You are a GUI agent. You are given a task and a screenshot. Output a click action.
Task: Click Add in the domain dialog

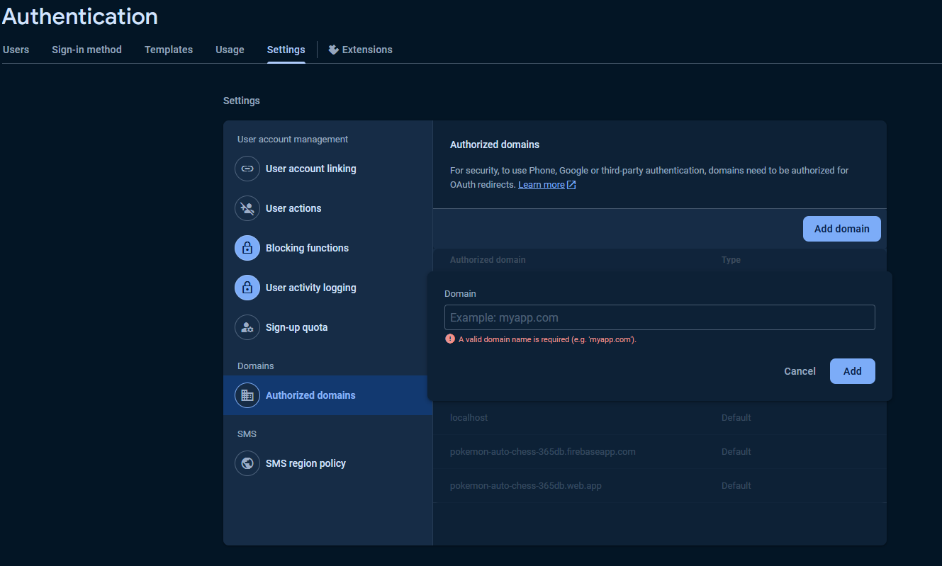pos(852,371)
